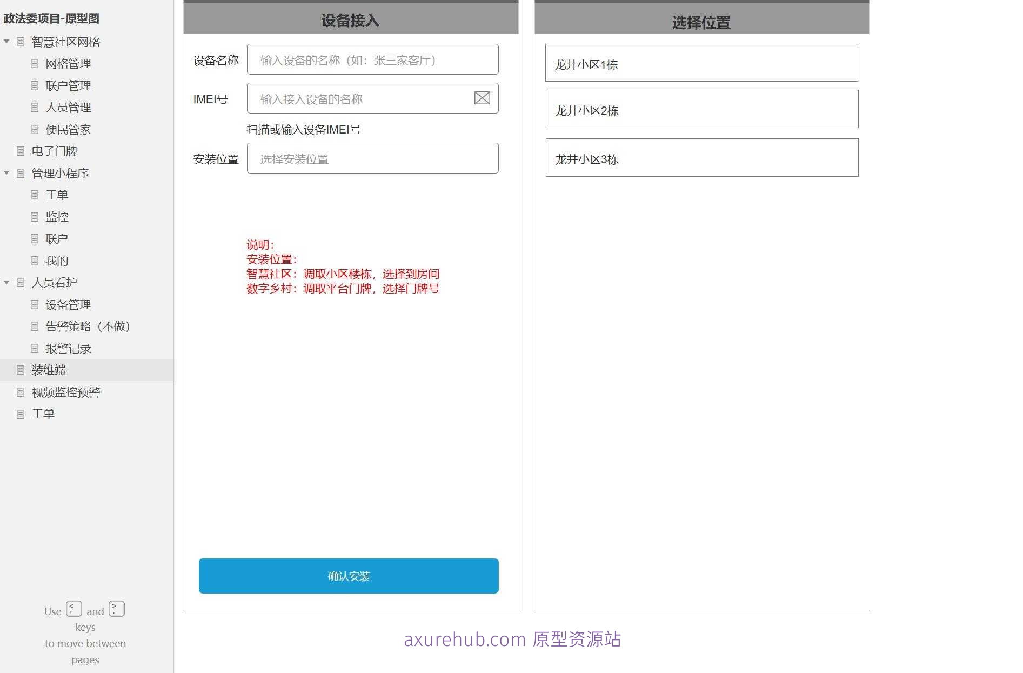
Task: Click the 扫描或输入设备IMEI号 hint text
Action: click(x=304, y=130)
